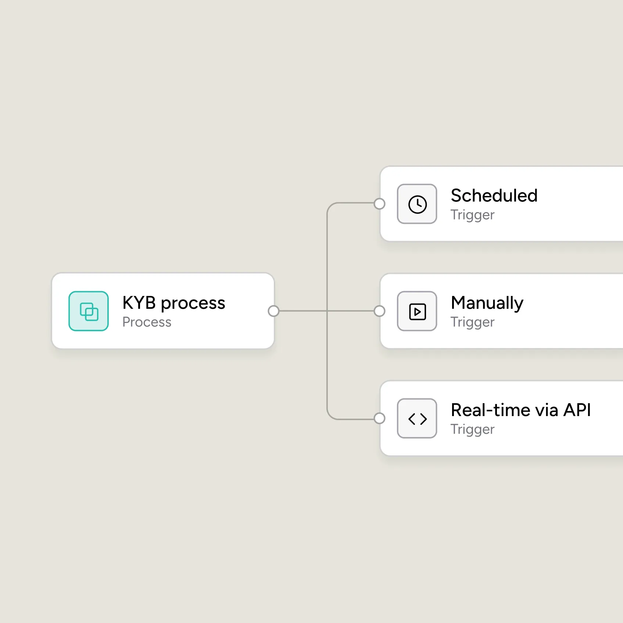Click the Trigger subtitle under Real-time via API

pos(473,430)
